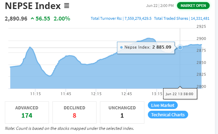218x134 pixels.
Task: Click the chart dip near 11:30
Action: click(x=49, y=76)
